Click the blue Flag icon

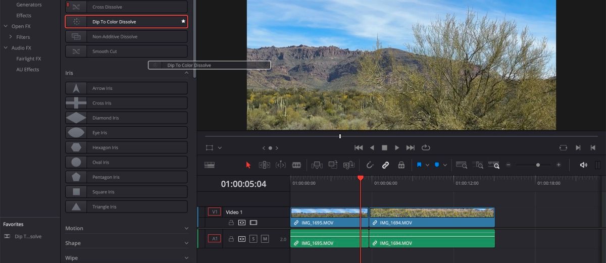(x=419, y=165)
